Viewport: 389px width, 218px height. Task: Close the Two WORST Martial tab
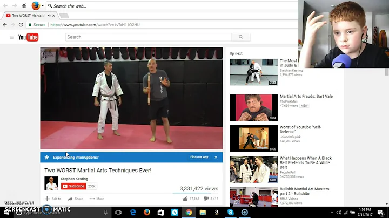pos(53,15)
